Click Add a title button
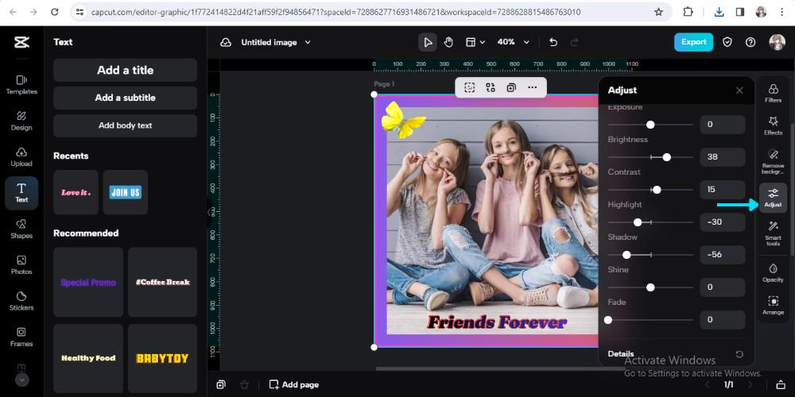Screen dimensions: 795x397 click(x=126, y=70)
